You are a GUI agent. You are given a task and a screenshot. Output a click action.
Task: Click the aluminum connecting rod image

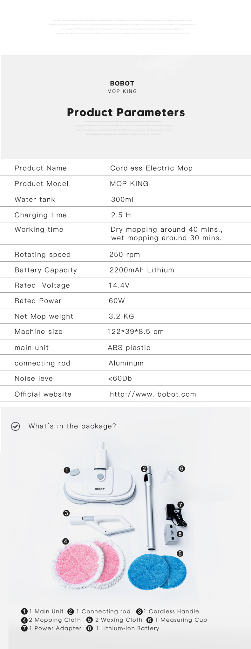click(x=149, y=508)
